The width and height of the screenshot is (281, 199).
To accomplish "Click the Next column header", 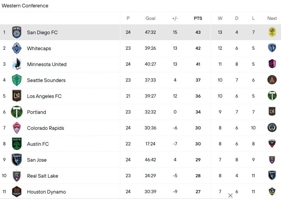I will pyautogui.click(x=272, y=18).
